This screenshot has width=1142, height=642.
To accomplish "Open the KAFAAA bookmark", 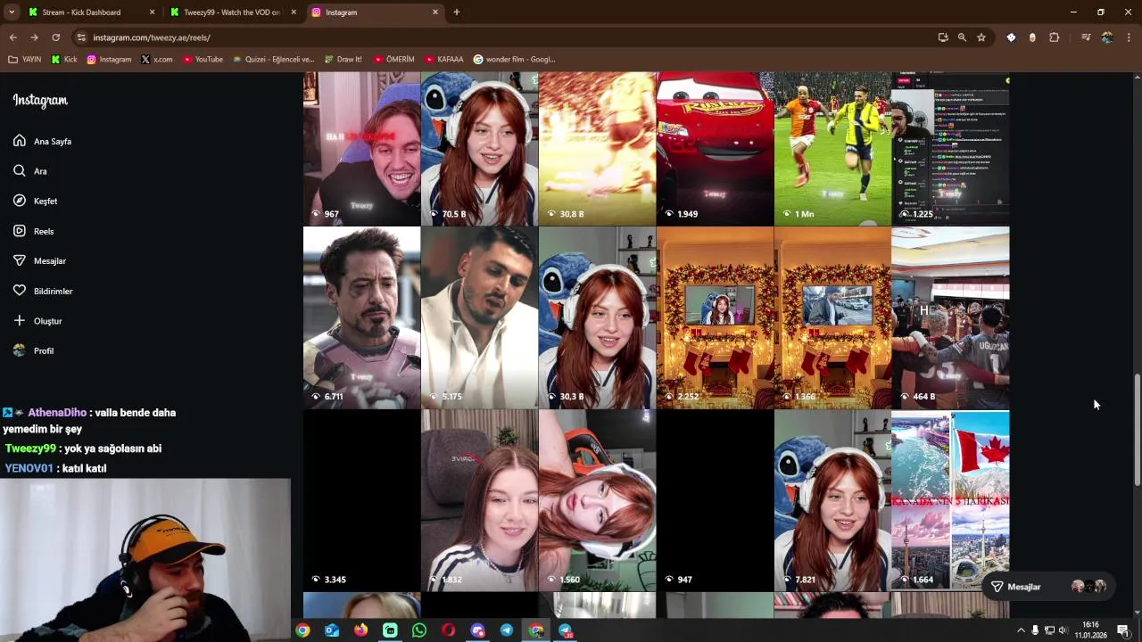I will pyautogui.click(x=444, y=60).
